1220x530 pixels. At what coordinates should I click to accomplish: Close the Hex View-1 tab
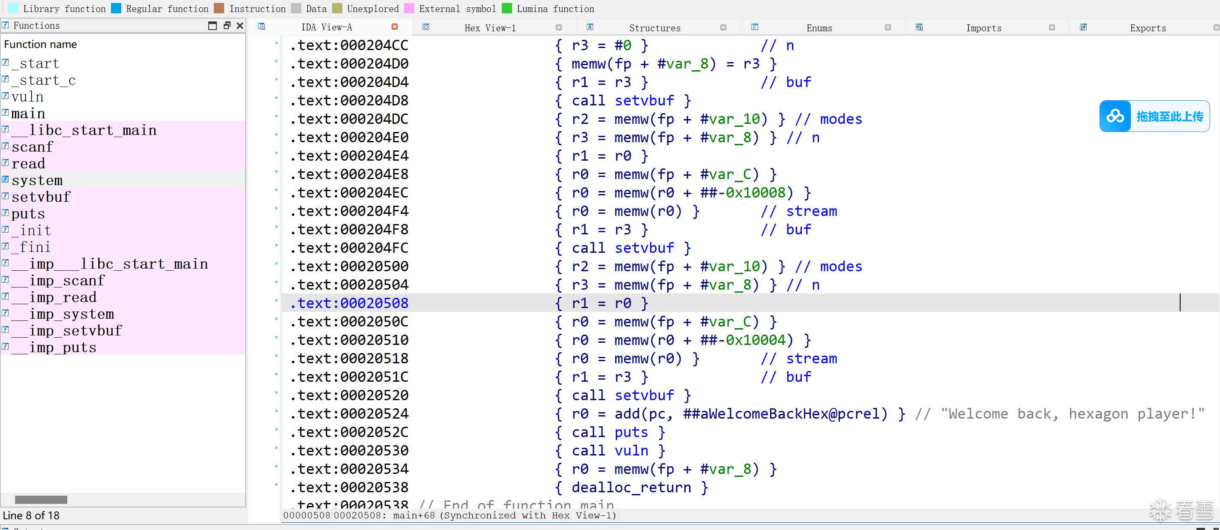(x=559, y=27)
